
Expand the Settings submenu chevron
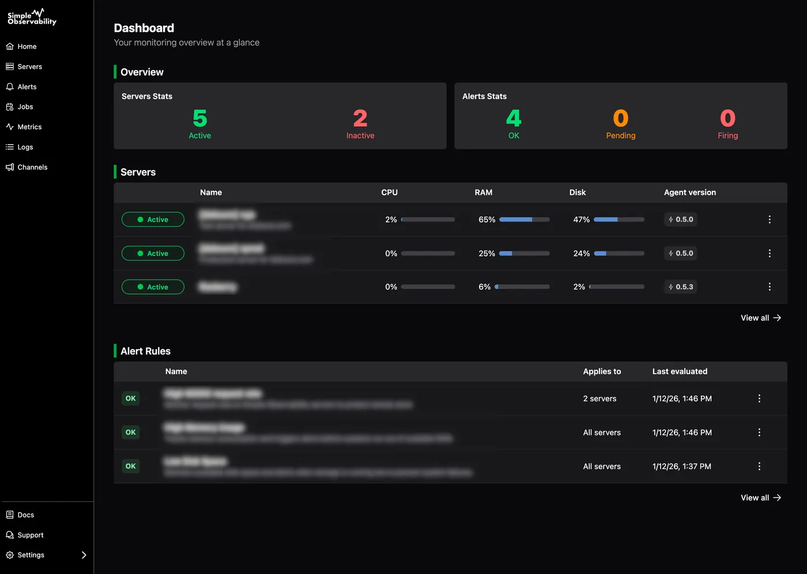pyautogui.click(x=84, y=555)
